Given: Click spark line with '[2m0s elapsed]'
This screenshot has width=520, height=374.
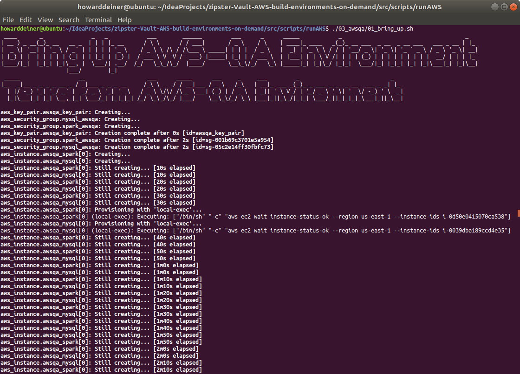Looking at the screenshot, I should click(x=99, y=349).
